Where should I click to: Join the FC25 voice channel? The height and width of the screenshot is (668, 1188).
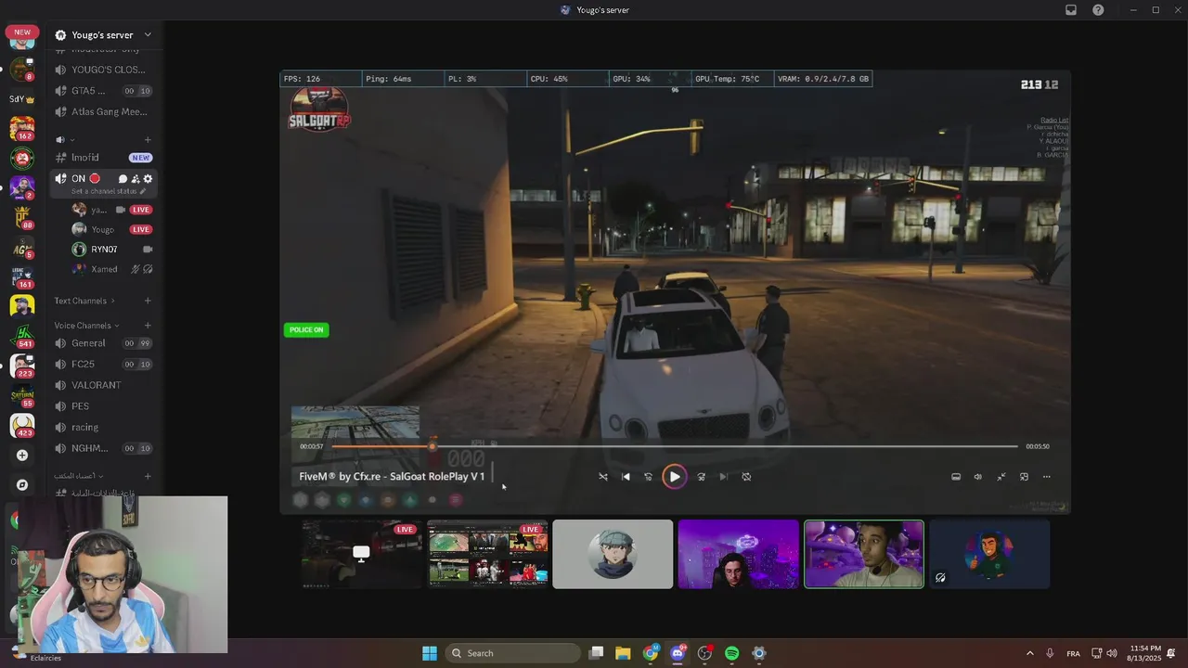pos(102,365)
